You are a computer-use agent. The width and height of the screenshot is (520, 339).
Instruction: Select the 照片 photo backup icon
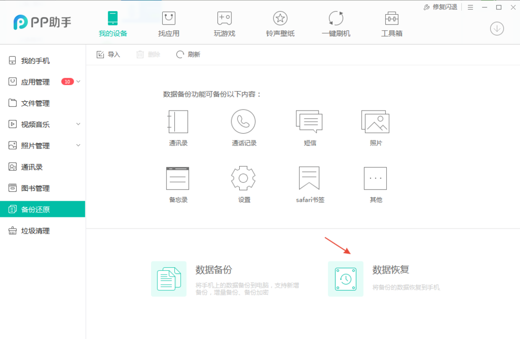pos(375,122)
